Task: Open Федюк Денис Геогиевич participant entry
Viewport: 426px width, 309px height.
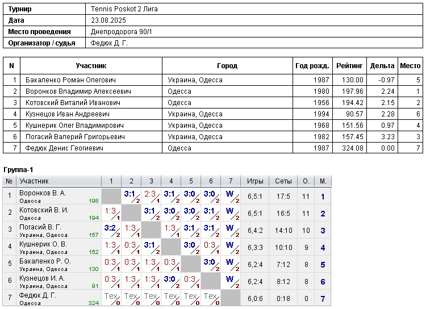Action: coord(64,148)
